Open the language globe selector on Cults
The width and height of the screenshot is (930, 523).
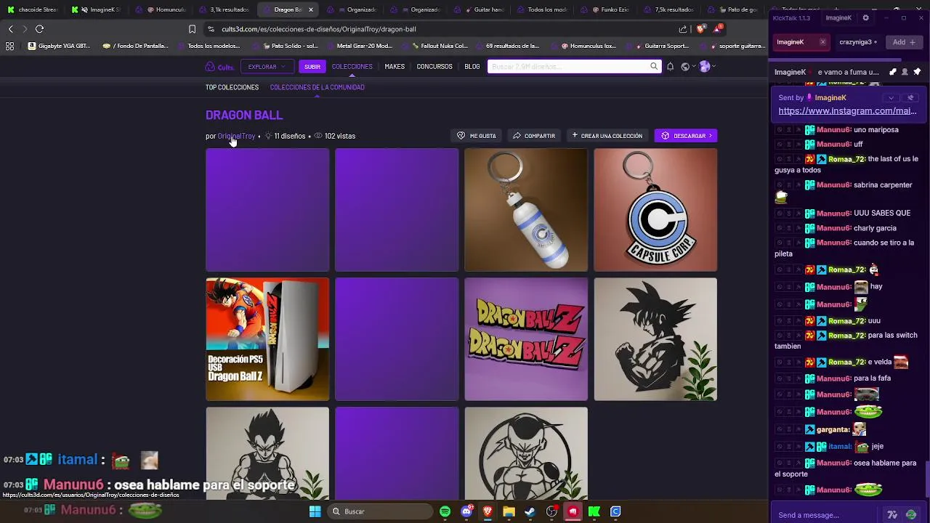(687, 66)
